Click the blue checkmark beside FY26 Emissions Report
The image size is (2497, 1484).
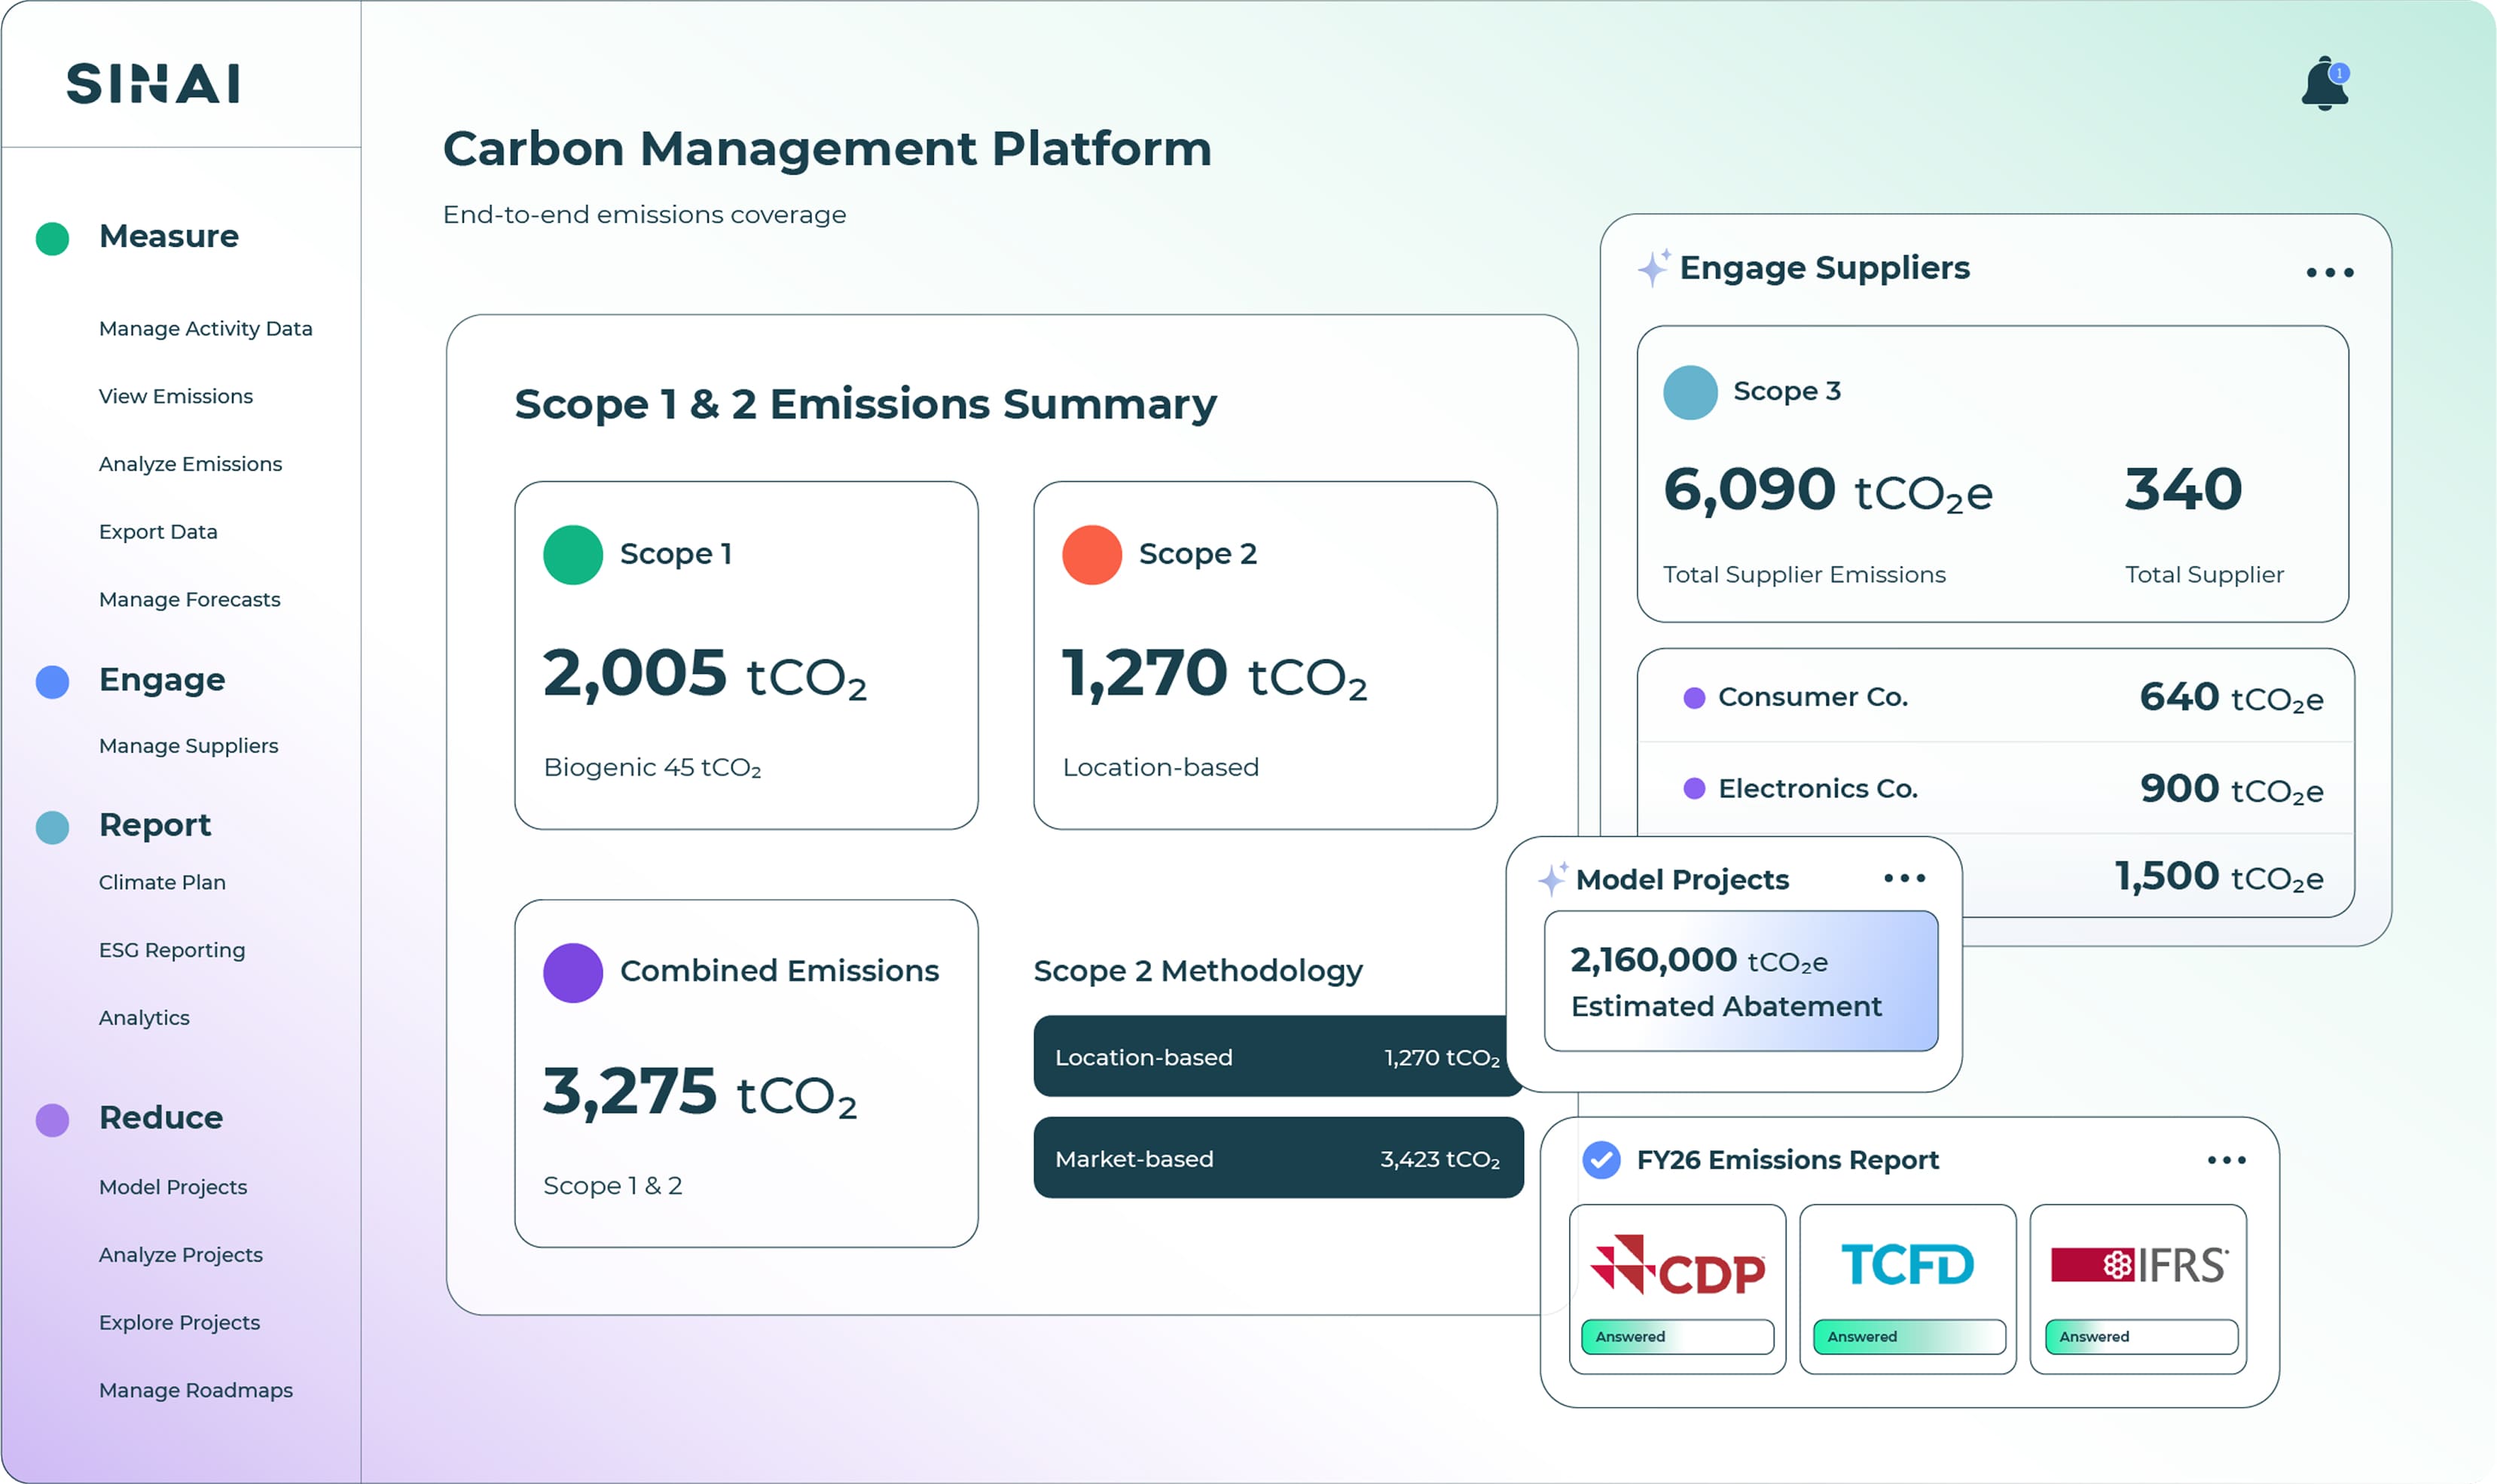[x=1601, y=1160]
